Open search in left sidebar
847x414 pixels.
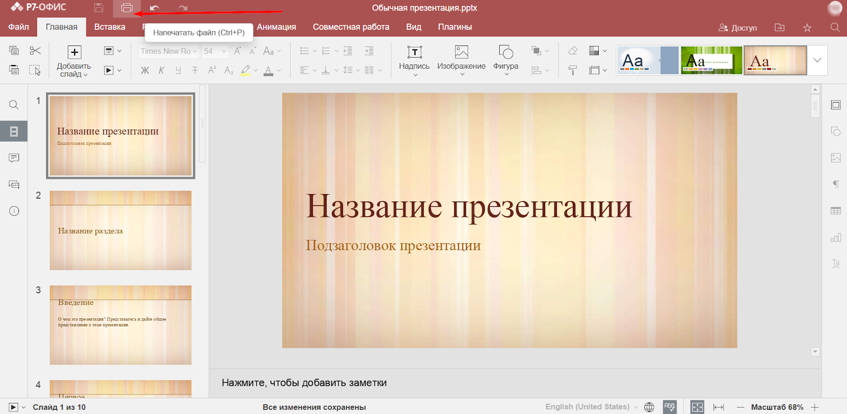pos(14,105)
